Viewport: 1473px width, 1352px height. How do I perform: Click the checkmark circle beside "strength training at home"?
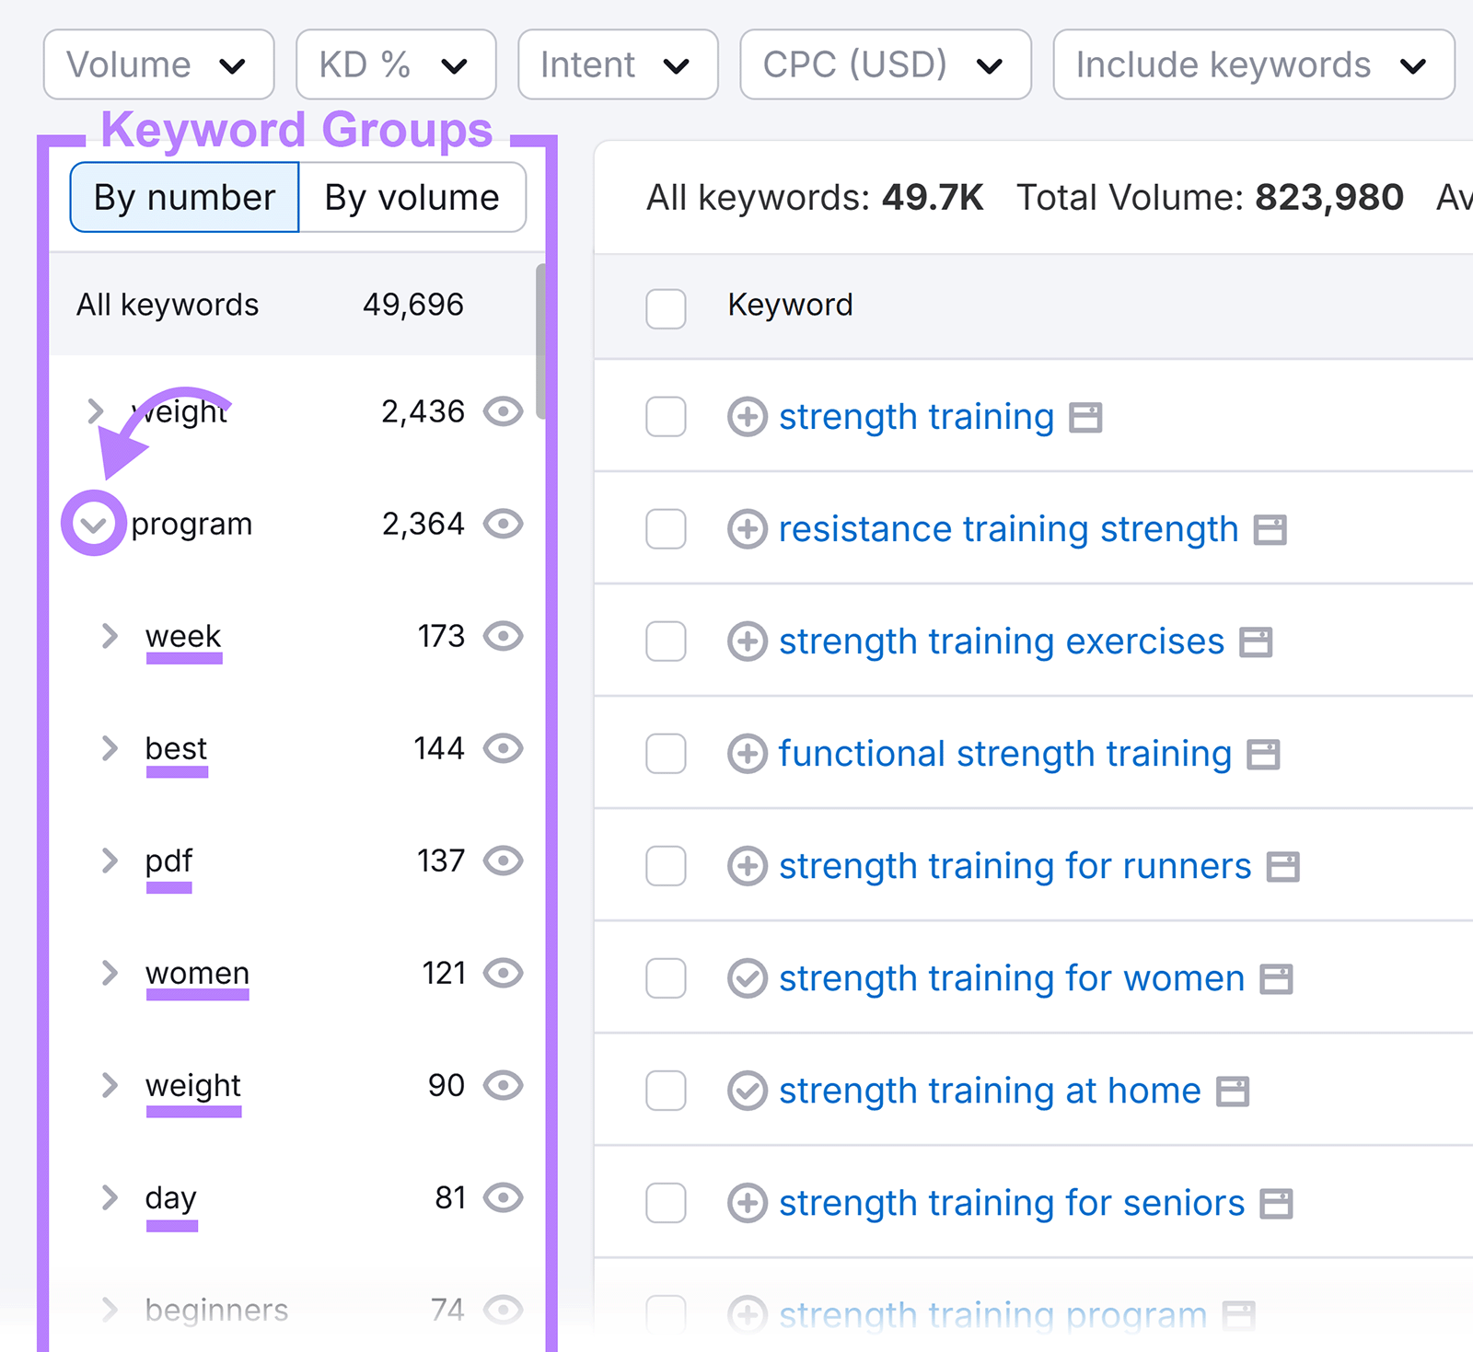point(748,1091)
